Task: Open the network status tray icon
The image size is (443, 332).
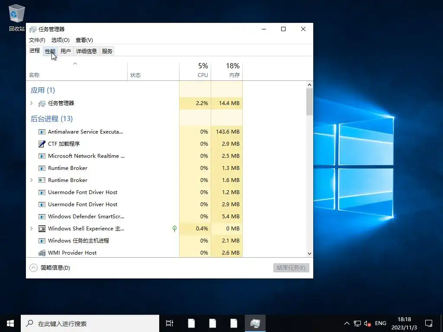Action: click(x=357, y=323)
